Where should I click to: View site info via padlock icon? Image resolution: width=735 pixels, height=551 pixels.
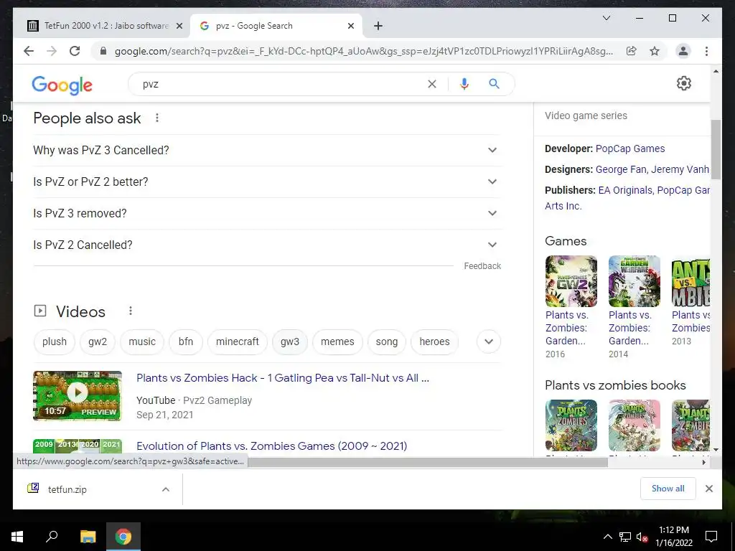tap(103, 51)
